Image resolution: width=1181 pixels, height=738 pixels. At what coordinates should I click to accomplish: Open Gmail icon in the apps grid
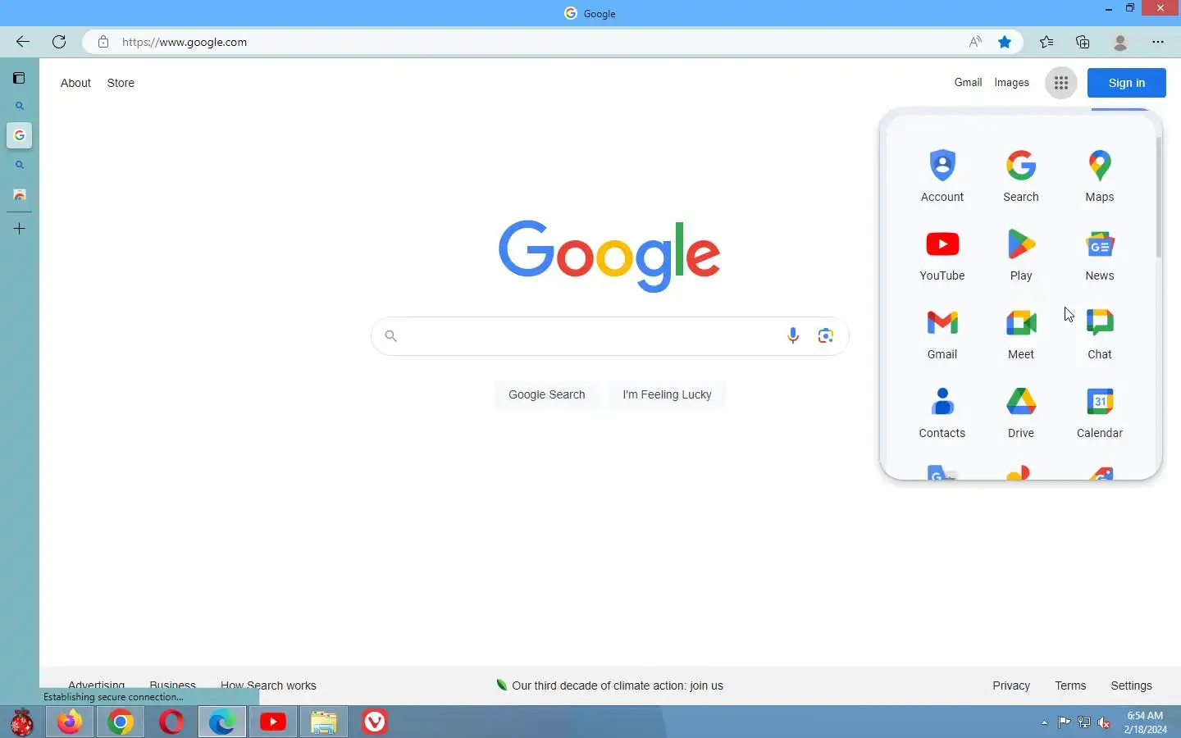(942, 334)
